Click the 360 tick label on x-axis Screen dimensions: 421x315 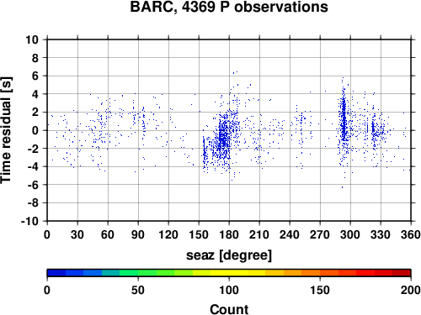pyautogui.click(x=411, y=234)
